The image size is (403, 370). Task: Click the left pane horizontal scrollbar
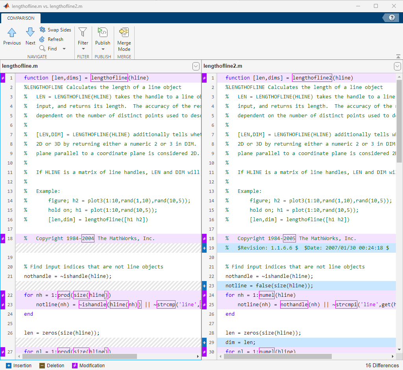click(x=79, y=356)
